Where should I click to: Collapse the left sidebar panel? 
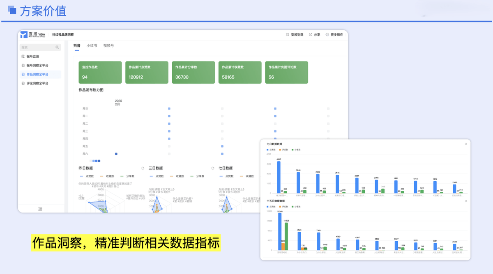[x=40, y=208]
